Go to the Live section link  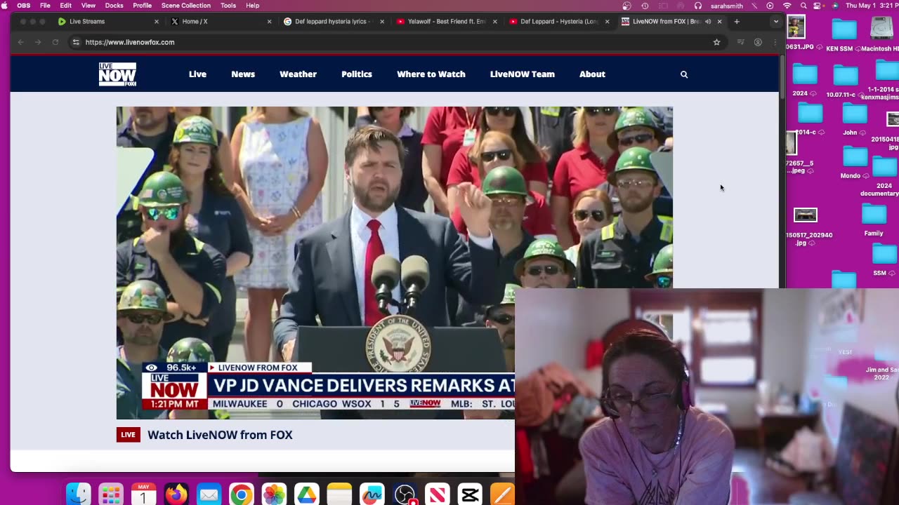197,74
